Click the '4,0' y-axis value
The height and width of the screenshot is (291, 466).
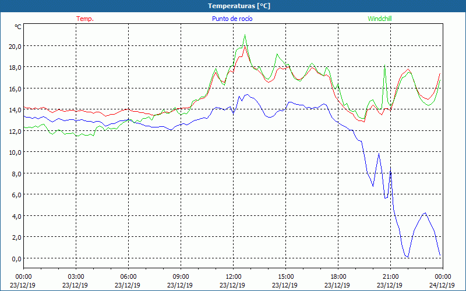pyautogui.click(x=17, y=216)
